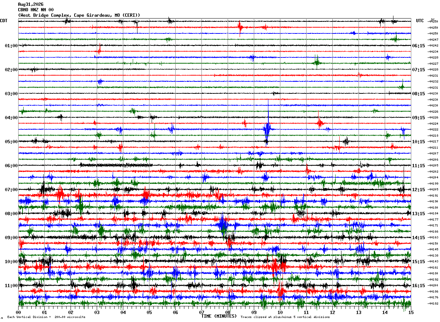Click the UTC timezone label
This screenshot has width=440, height=322.
(x=420, y=21)
